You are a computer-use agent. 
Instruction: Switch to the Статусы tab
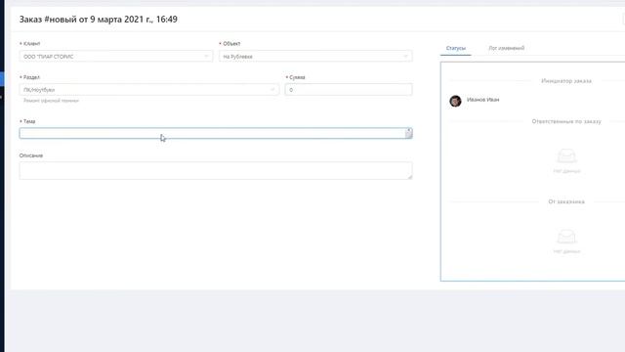pyautogui.click(x=456, y=48)
